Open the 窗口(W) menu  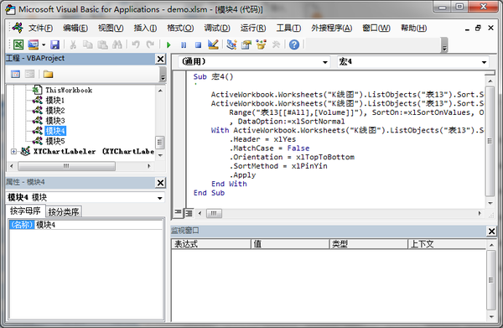(376, 28)
